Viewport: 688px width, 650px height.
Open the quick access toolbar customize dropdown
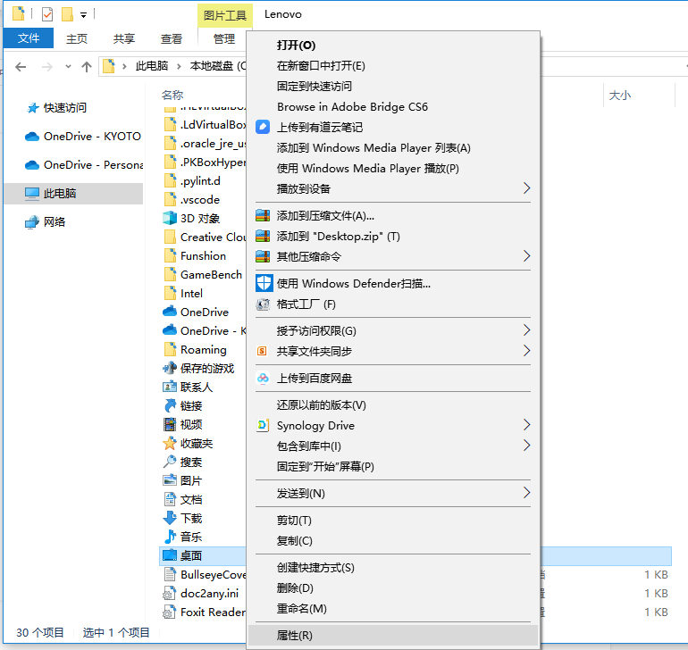pyautogui.click(x=83, y=15)
